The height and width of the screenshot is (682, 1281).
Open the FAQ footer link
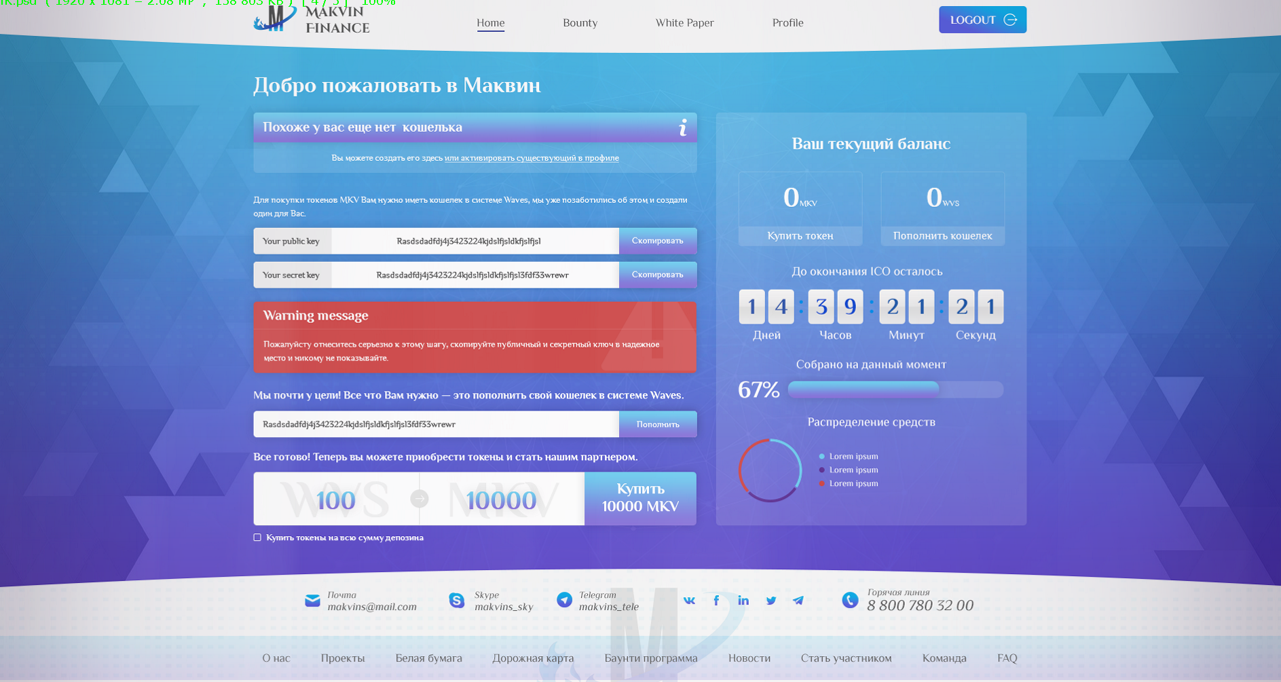[1007, 658]
